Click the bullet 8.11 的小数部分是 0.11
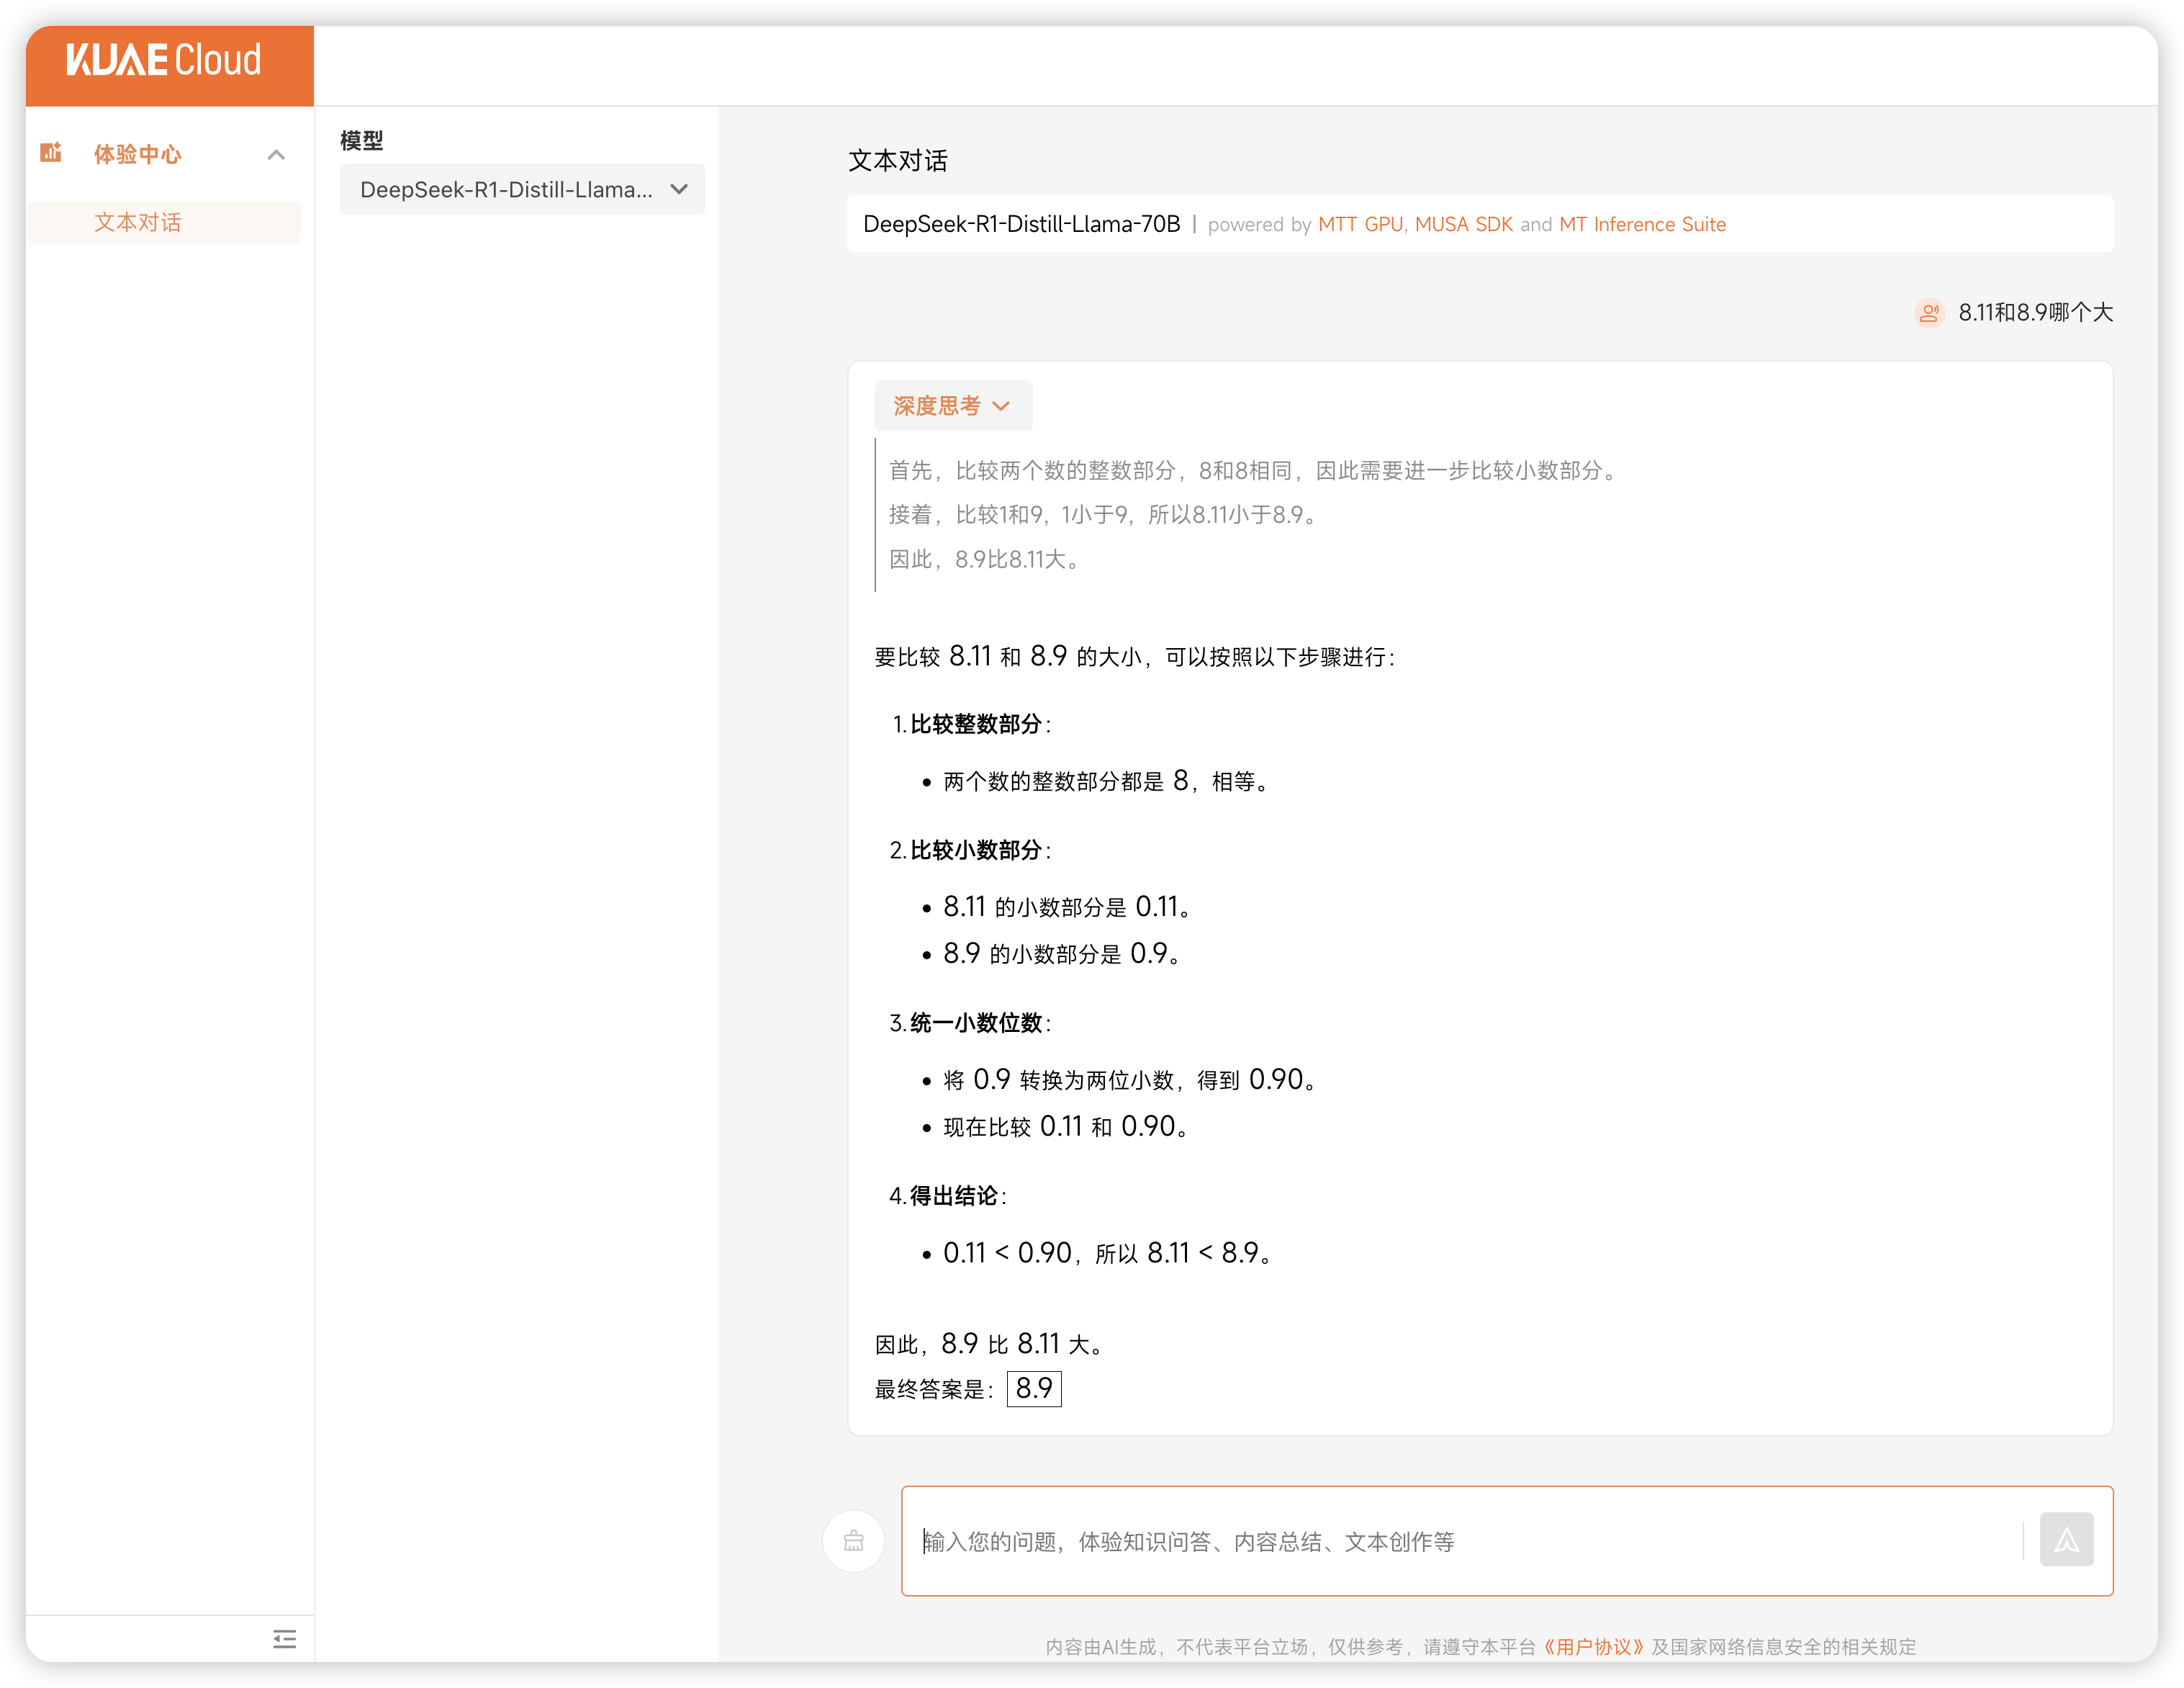This screenshot has height=1688, width=2184. tap(1067, 907)
